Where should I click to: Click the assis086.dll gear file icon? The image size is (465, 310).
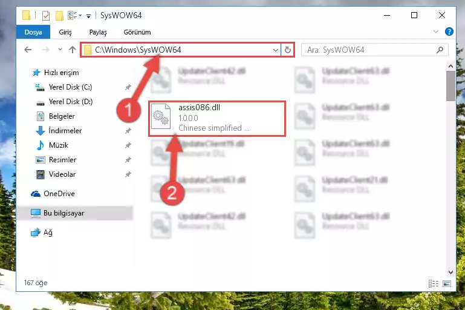161,116
